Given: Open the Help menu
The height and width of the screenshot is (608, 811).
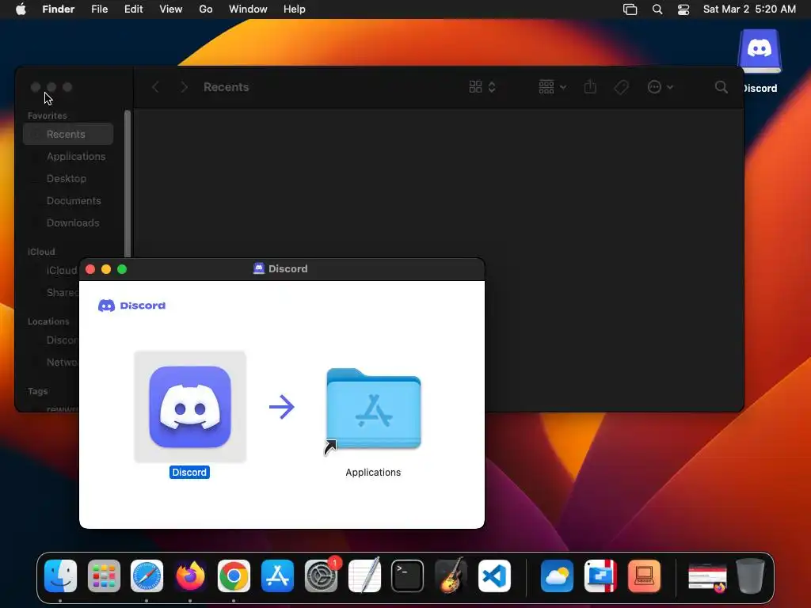Looking at the screenshot, I should click(x=295, y=9).
